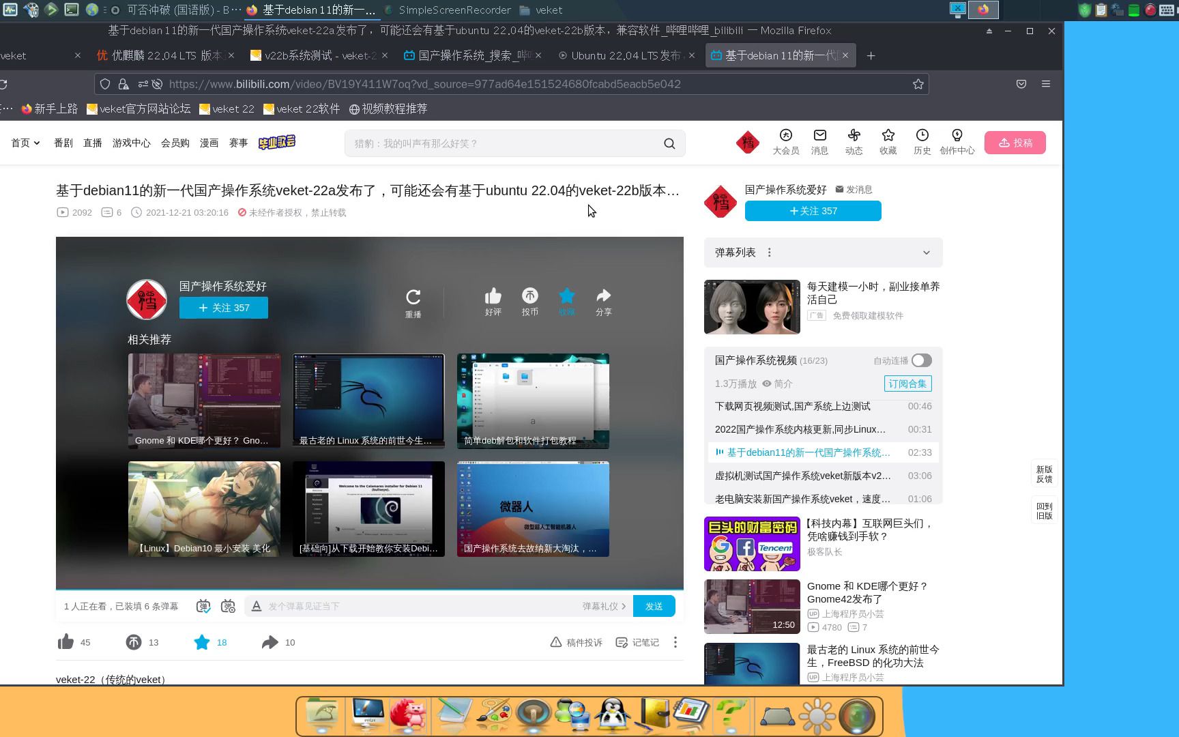Click the Firefox URL address bar

[x=512, y=84]
